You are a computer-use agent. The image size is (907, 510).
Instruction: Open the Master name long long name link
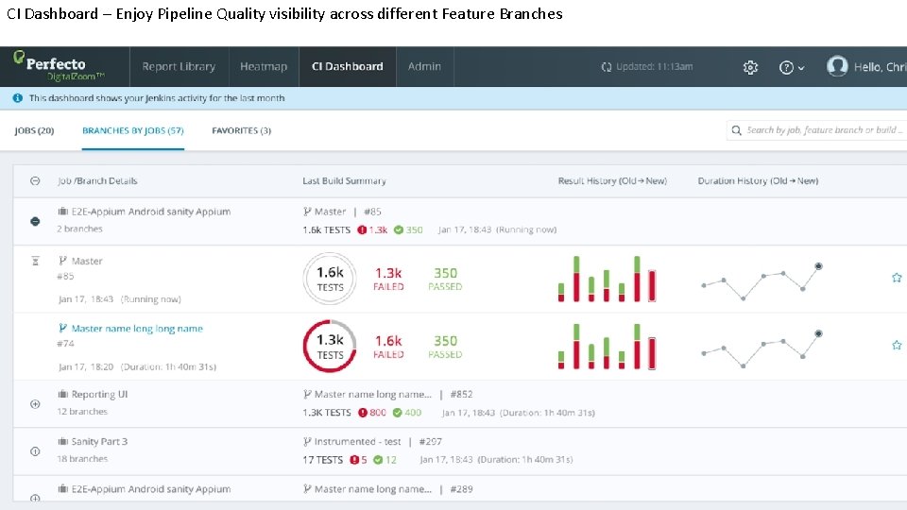137,329
